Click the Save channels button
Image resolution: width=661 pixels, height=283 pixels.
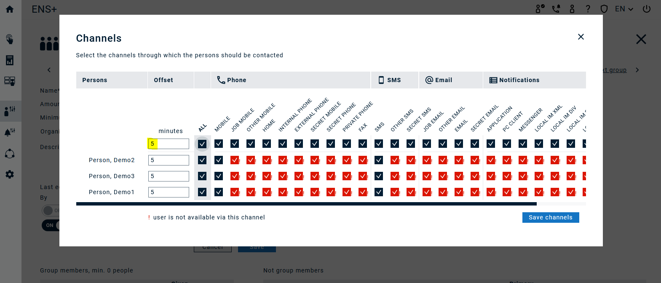point(551,217)
